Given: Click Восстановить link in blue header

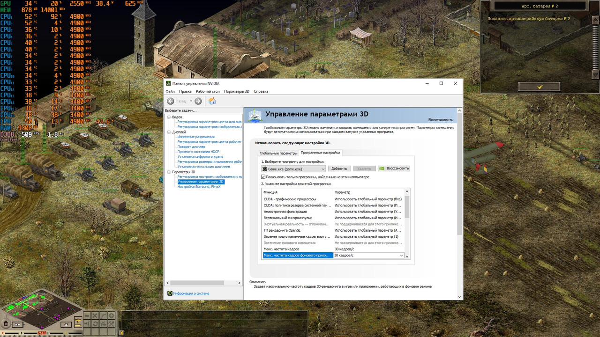Looking at the screenshot, I should coord(441,120).
